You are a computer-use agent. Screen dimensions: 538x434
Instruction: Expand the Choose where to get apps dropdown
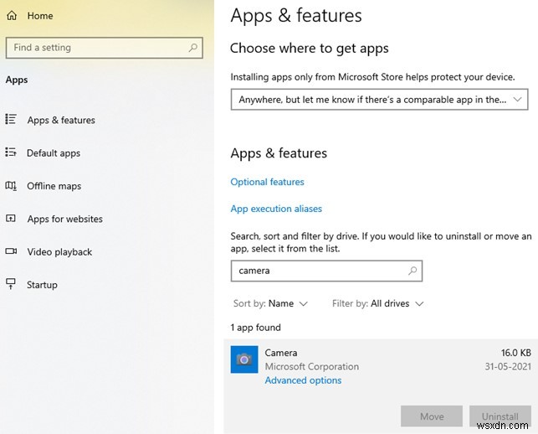point(379,100)
